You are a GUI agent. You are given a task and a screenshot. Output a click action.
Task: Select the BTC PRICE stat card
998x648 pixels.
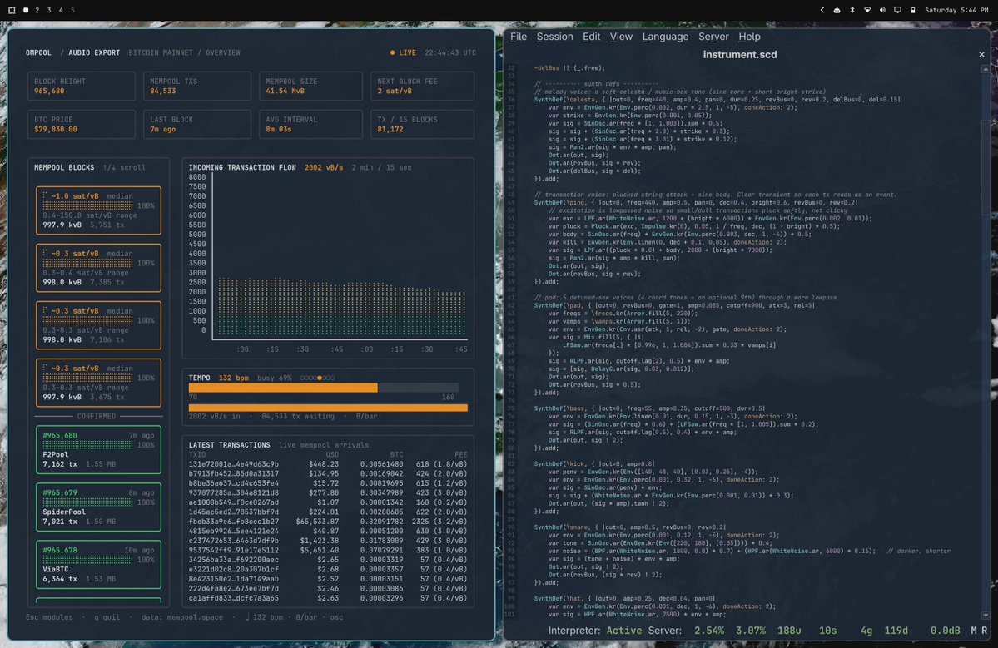(81, 124)
